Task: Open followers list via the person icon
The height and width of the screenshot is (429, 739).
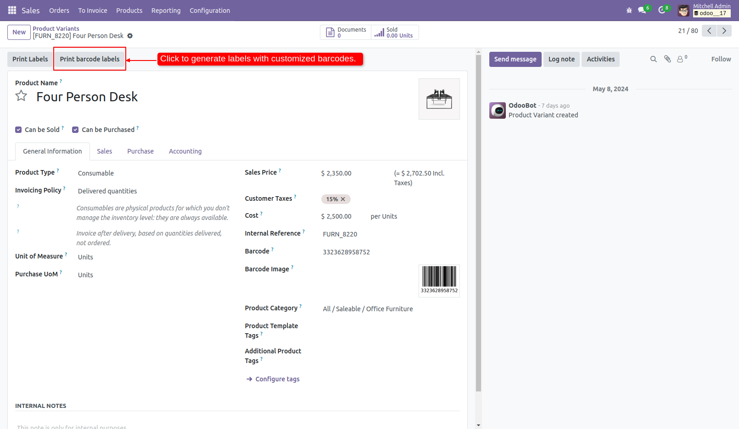Action: pos(680,59)
